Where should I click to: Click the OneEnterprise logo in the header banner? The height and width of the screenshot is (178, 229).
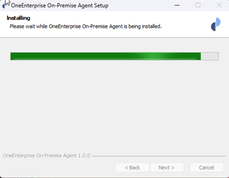215,24
